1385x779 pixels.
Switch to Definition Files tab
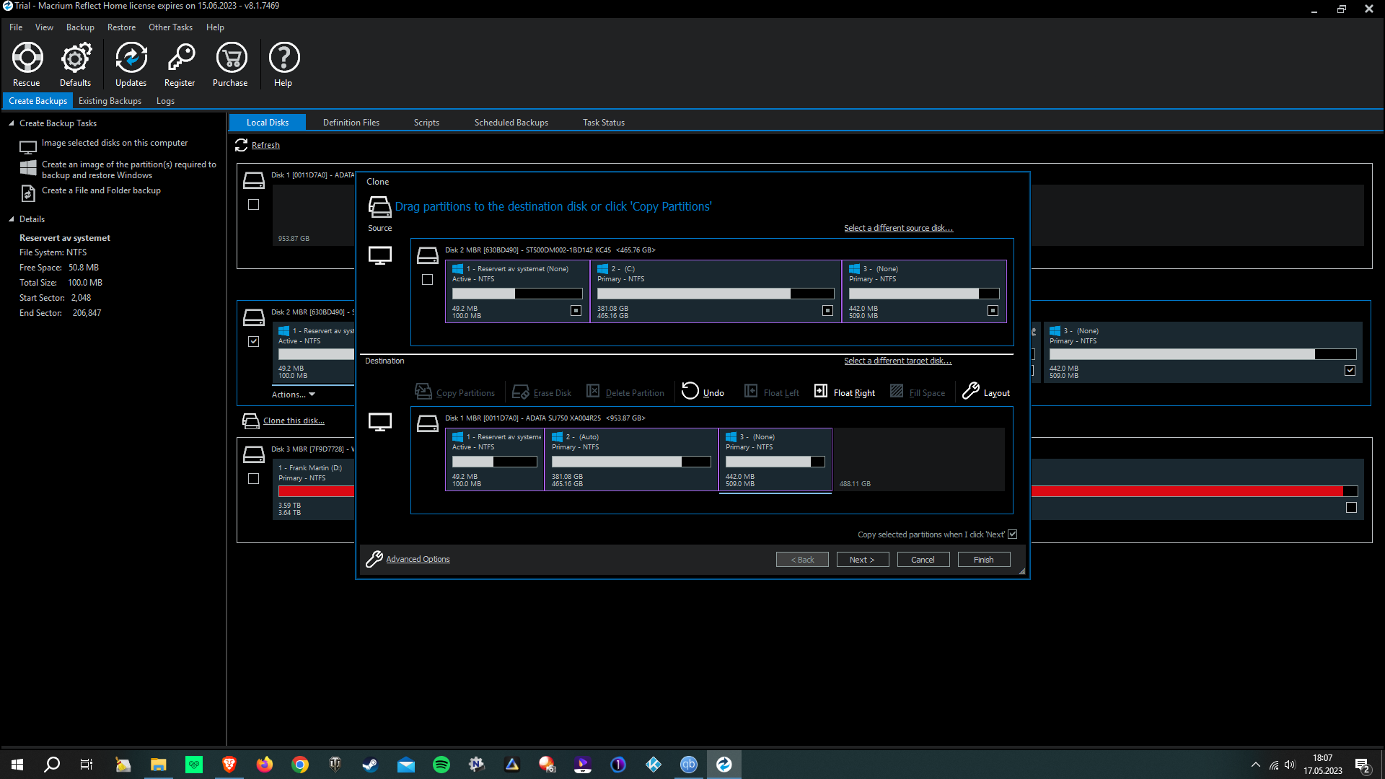pos(351,123)
